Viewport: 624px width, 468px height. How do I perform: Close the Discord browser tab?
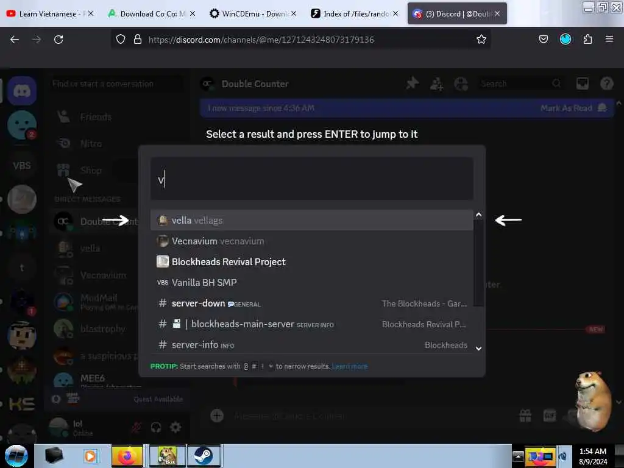(497, 13)
